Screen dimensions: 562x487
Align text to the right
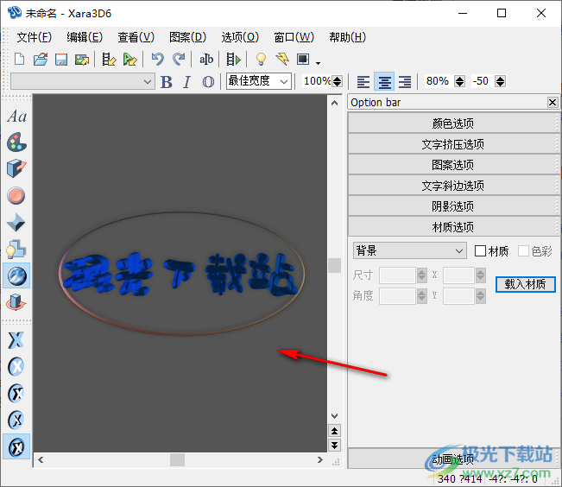click(405, 82)
